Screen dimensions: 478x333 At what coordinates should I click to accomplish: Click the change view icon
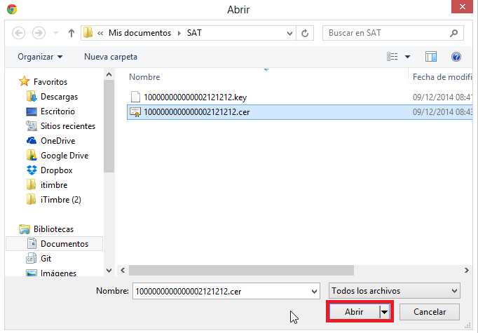393,56
